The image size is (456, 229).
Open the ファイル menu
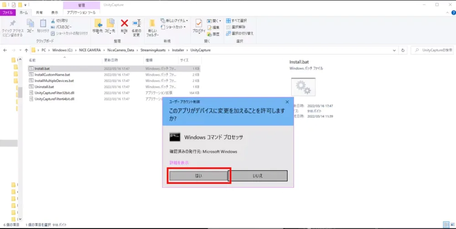coord(8,12)
